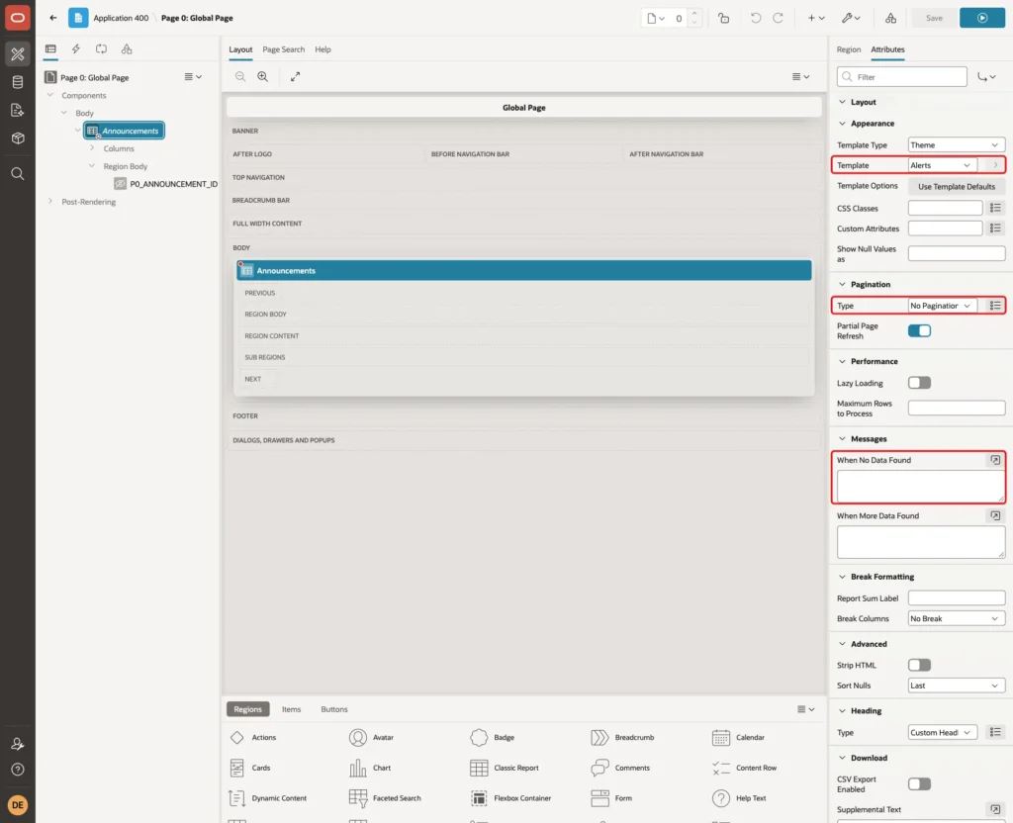Open the Utilities wrench menu

(851, 18)
